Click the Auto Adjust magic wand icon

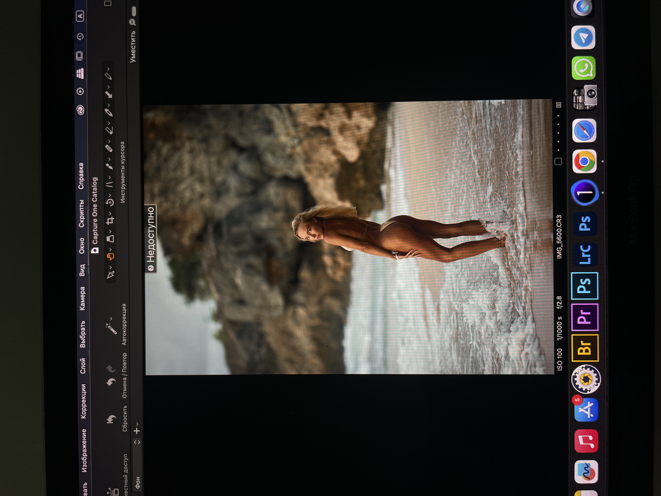point(111,328)
